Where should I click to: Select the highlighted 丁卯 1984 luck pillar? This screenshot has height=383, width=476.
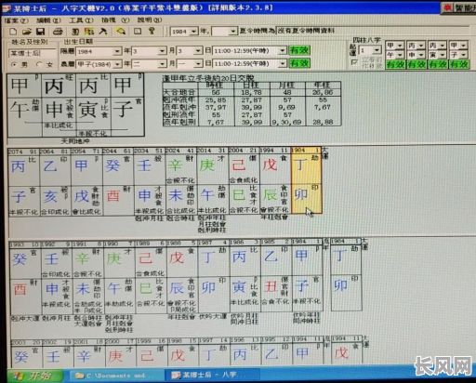tap(307, 180)
